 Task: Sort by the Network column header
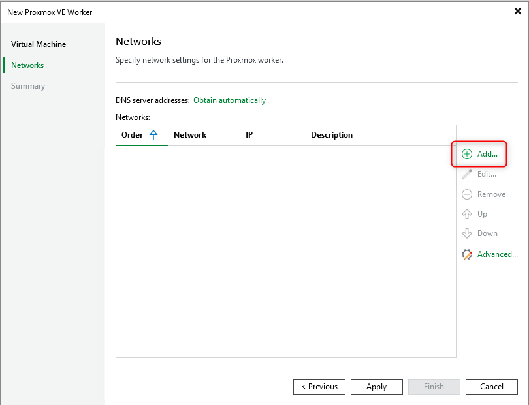coord(190,134)
